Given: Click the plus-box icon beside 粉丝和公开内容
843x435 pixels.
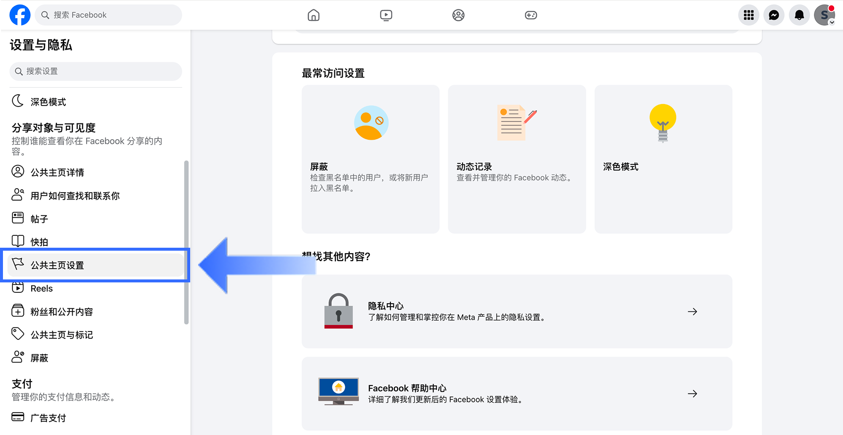Looking at the screenshot, I should (18, 311).
